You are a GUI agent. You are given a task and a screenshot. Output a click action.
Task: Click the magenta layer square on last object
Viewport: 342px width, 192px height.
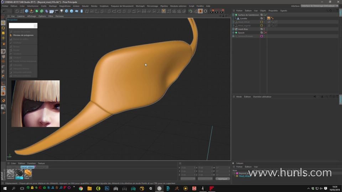[261, 36]
